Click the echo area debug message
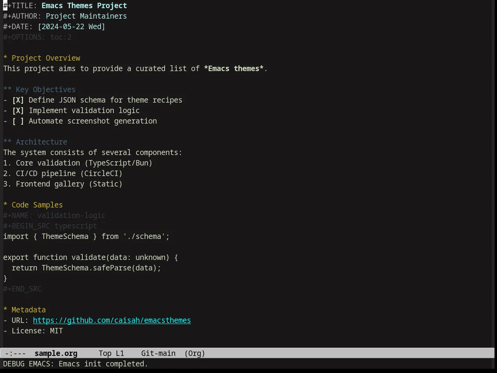Screen dimensions: 497x373 tap(76, 364)
